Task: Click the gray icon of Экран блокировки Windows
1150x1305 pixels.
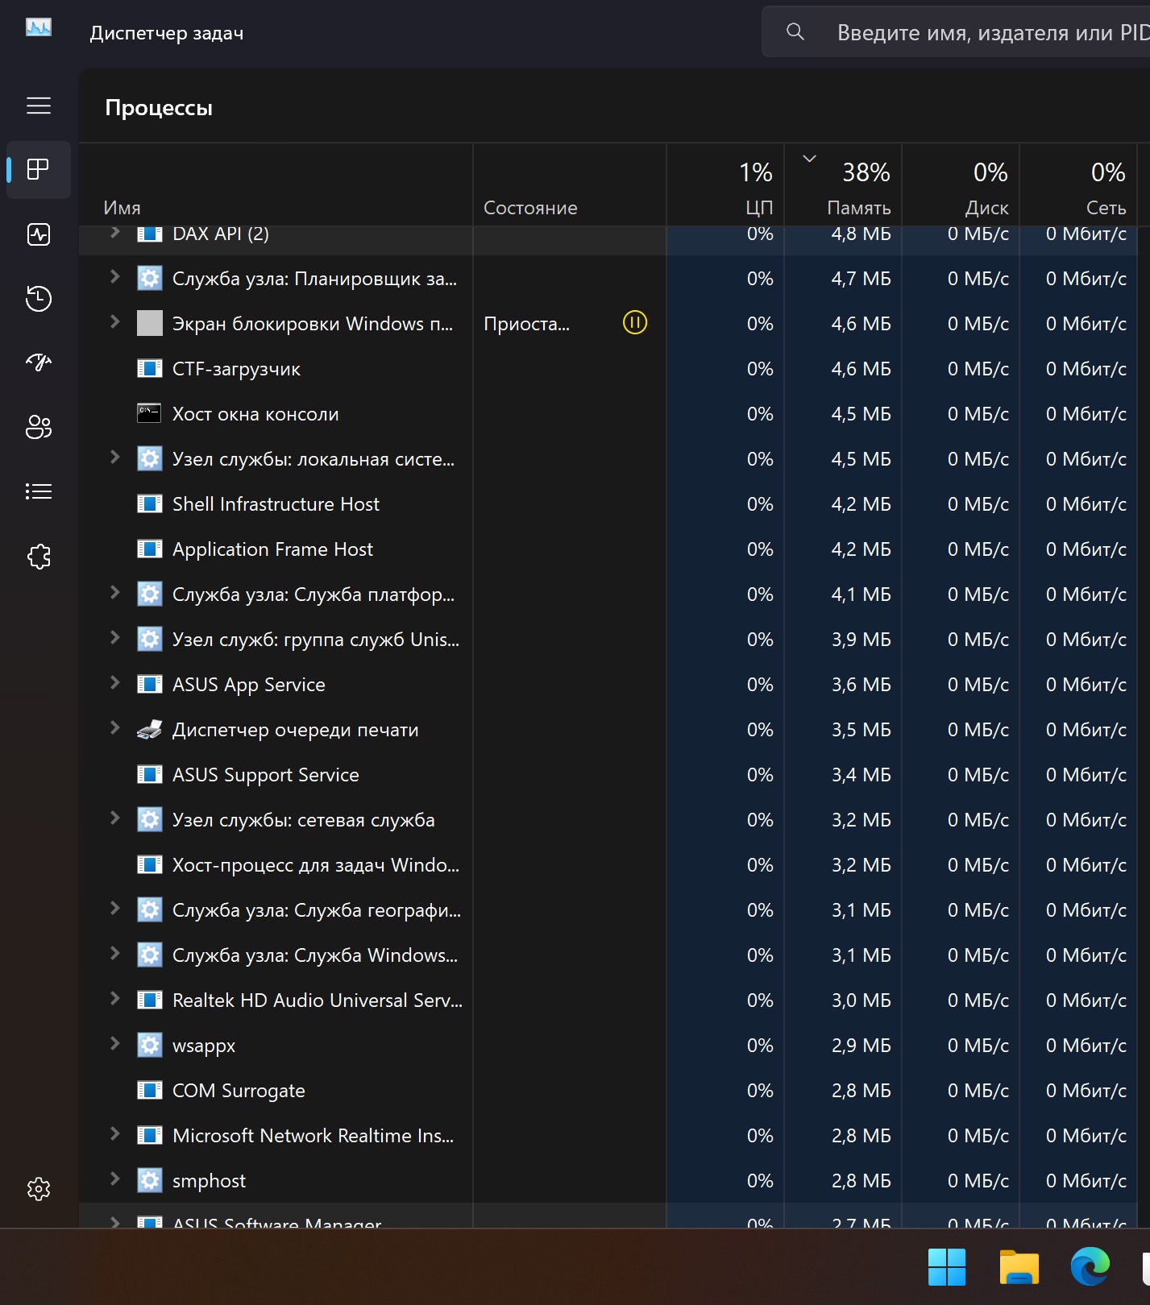Action: 150,323
